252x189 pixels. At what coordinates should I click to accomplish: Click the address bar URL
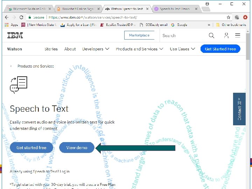click(x=93, y=17)
